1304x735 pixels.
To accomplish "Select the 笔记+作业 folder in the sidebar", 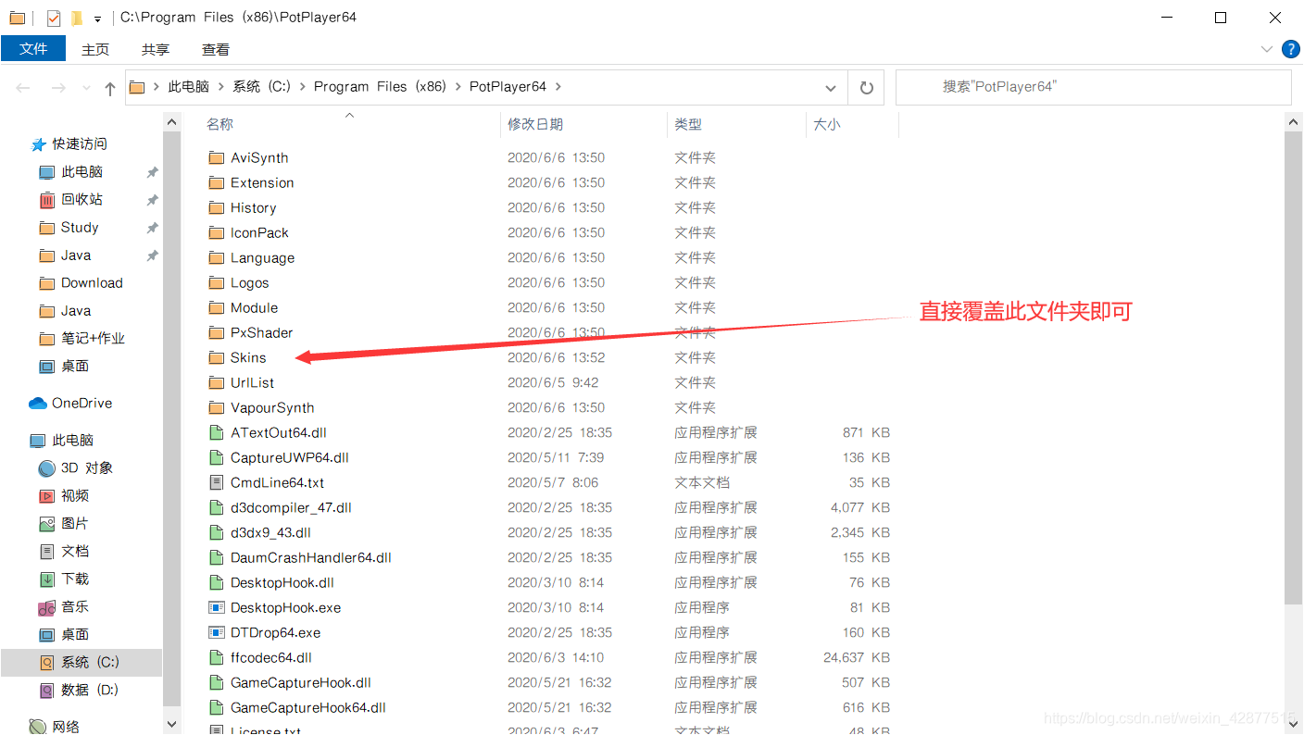I will pos(93,338).
